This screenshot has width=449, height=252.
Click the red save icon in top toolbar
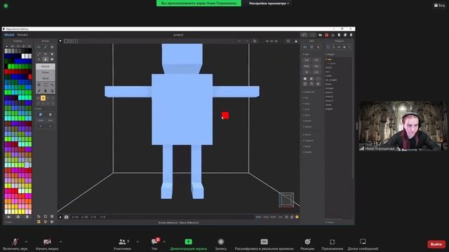[x=327, y=35]
